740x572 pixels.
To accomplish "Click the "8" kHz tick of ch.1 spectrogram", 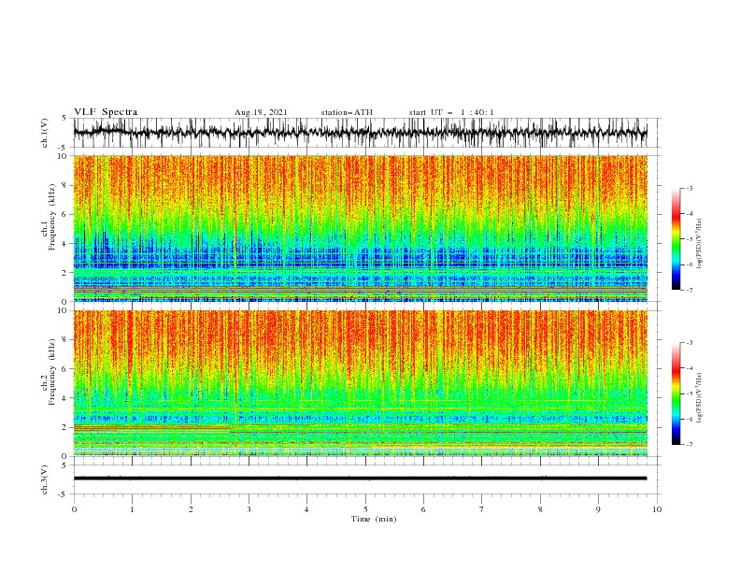I will (x=64, y=185).
